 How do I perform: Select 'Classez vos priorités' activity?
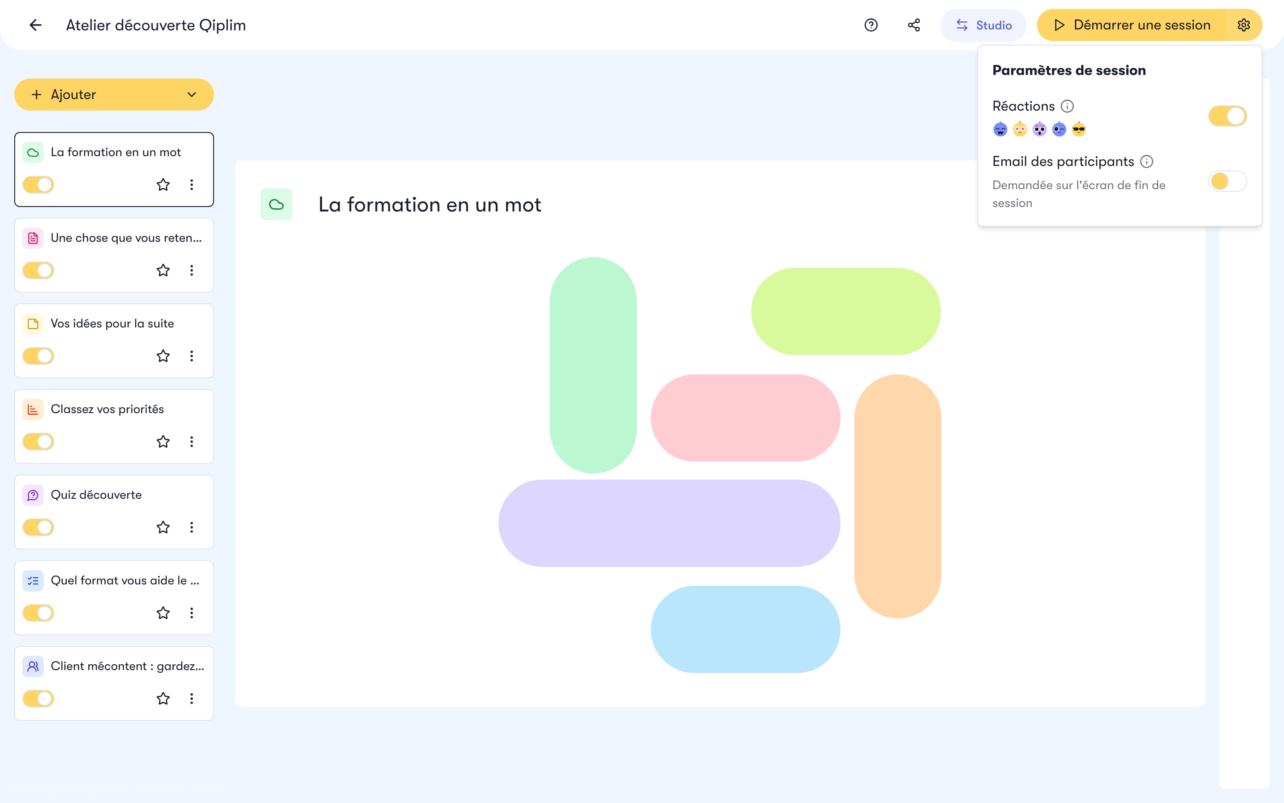[114, 426]
